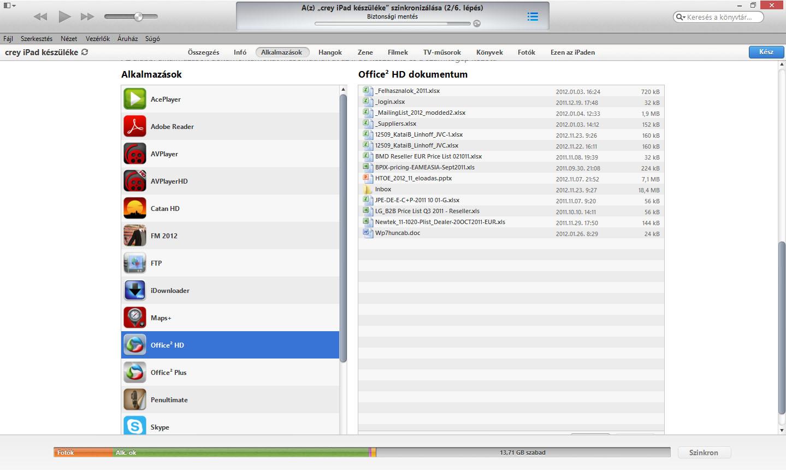The height and width of the screenshot is (470, 786).
Task: Select file _MailingList_2012_modded2.xlsx
Action: coord(511,113)
